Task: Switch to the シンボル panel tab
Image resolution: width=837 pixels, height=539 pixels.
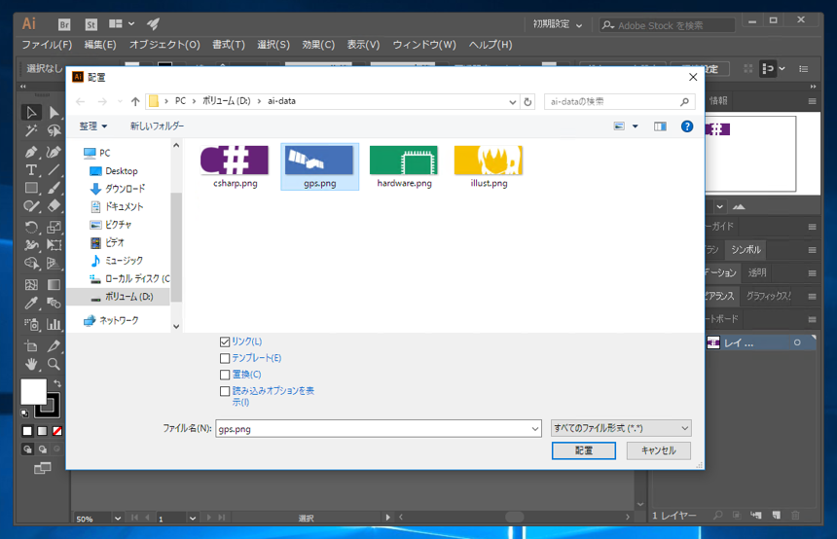Action: click(x=746, y=250)
